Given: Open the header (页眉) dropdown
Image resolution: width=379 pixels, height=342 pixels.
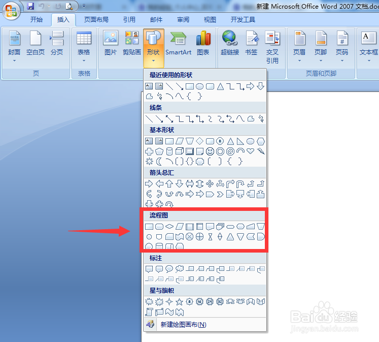Looking at the screenshot, I should pyautogui.click(x=299, y=46).
